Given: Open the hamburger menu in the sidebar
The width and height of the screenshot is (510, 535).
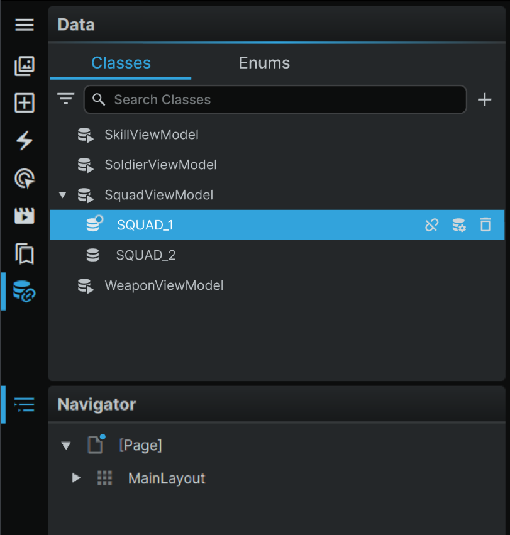Looking at the screenshot, I should [25, 25].
